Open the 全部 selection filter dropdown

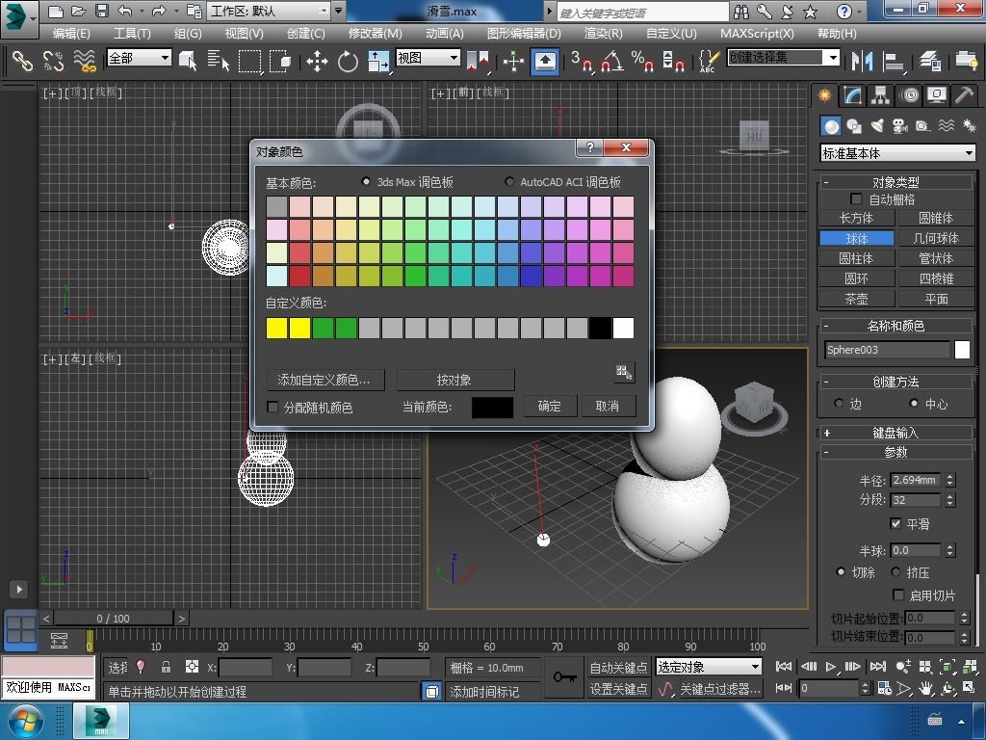[139, 58]
